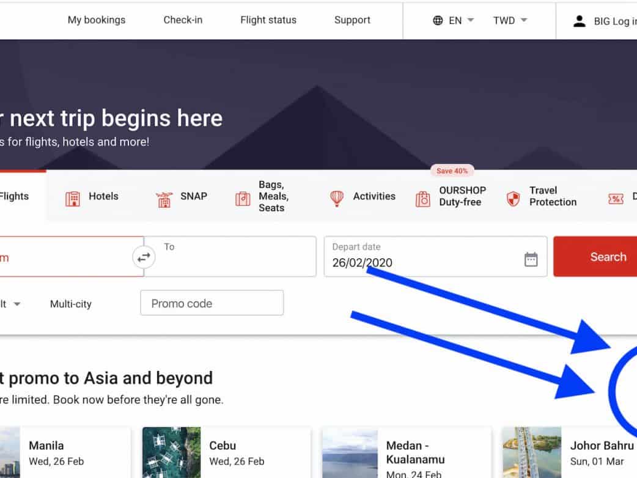This screenshot has height=478, width=637.
Task: Expand the EN language dropdown
Action: click(x=470, y=20)
